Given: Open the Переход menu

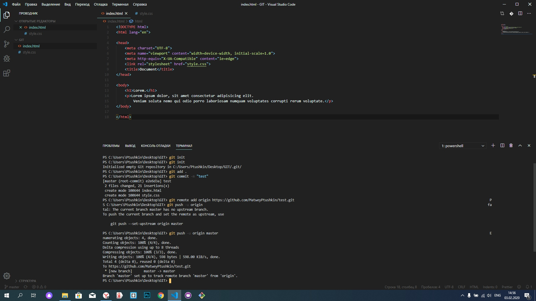Looking at the screenshot, I should tap(82, 4).
